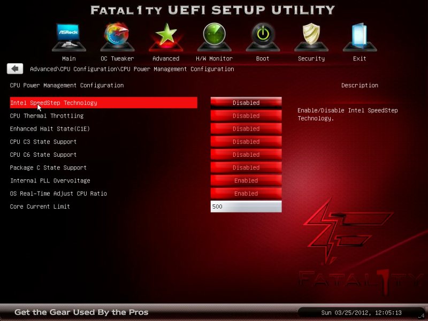Click the Description panel heading
This screenshot has height=321, width=428.
pos(360,85)
